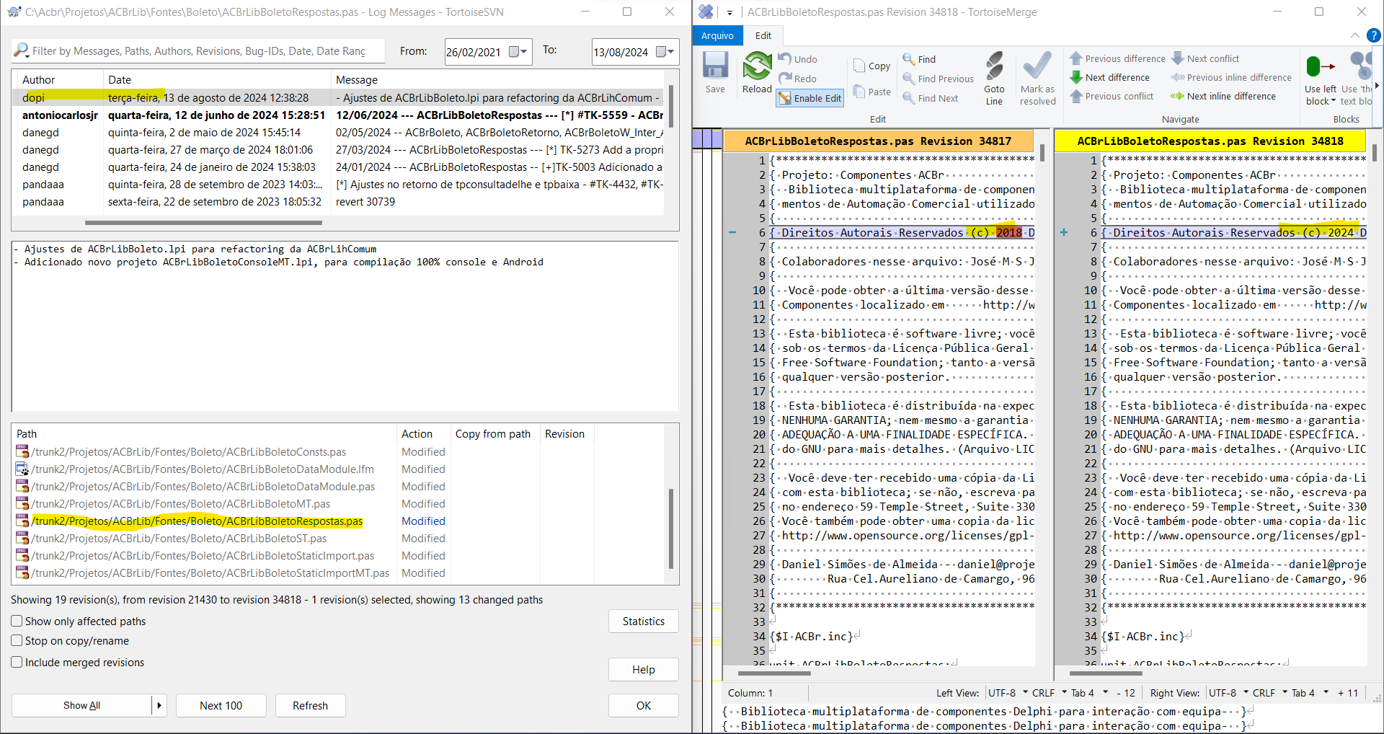Screen dimensions: 1384x734
Task: Click Mark as resolved checkmark
Action: [1037, 78]
